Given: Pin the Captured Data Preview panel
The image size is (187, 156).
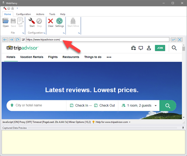Looking at the screenshot, I should tap(183, 128).
